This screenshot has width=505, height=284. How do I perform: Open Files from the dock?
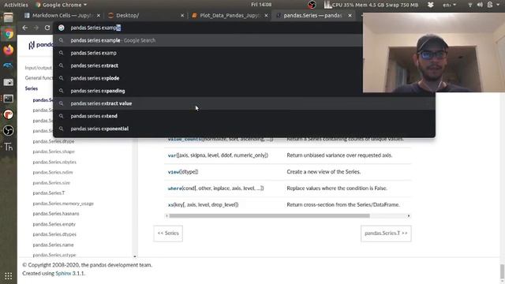coord(9,17)
